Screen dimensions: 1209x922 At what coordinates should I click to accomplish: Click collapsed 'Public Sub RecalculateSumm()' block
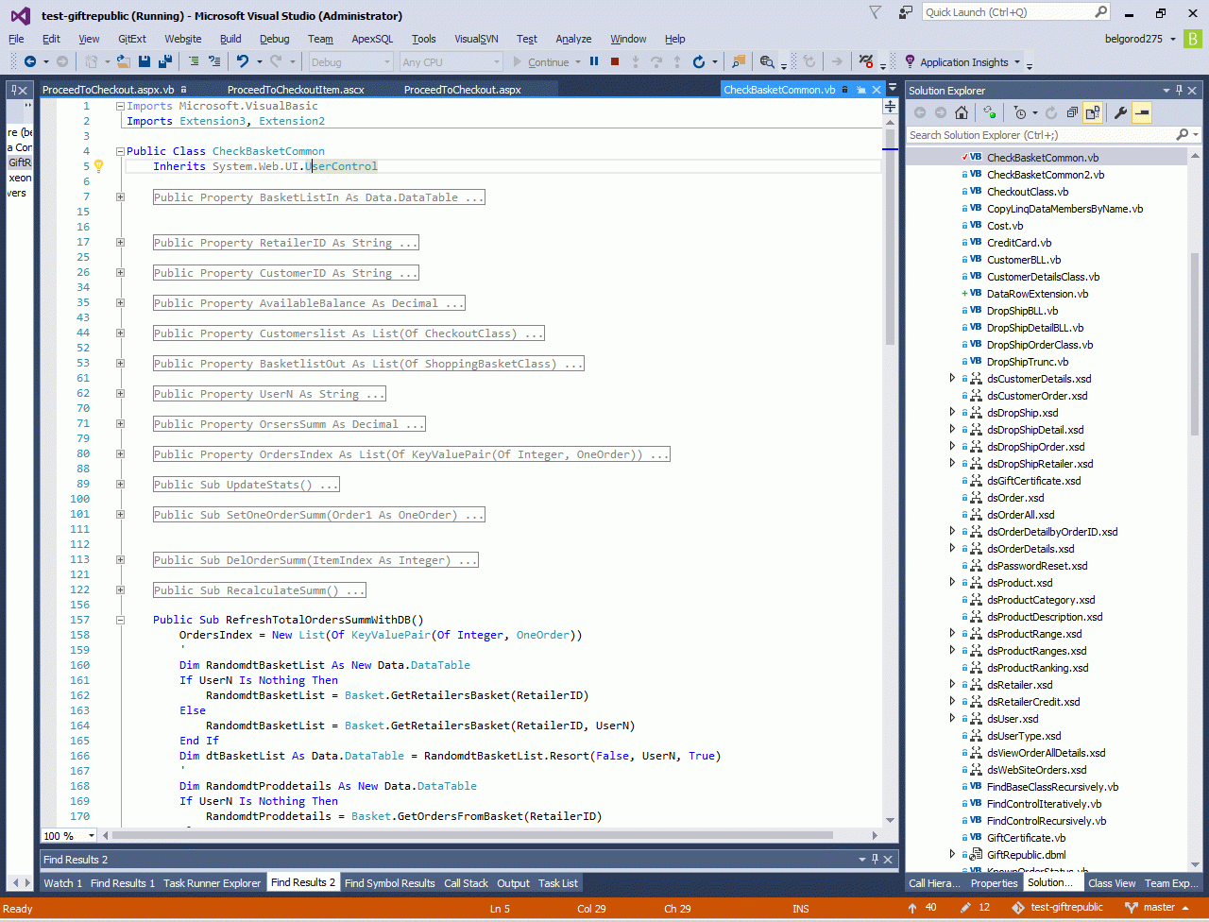coord(260,590)
